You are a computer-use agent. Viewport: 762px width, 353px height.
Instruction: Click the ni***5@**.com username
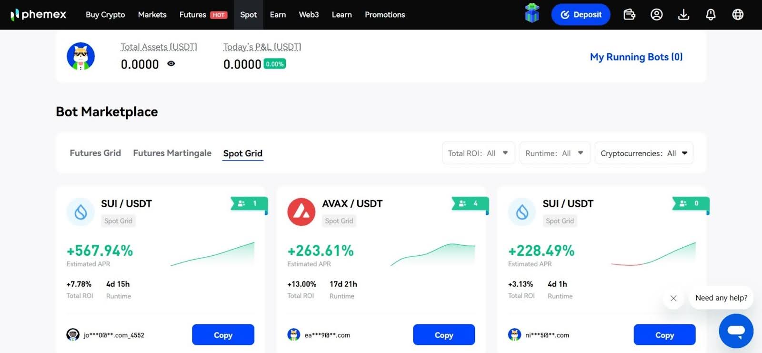point(547,335)
